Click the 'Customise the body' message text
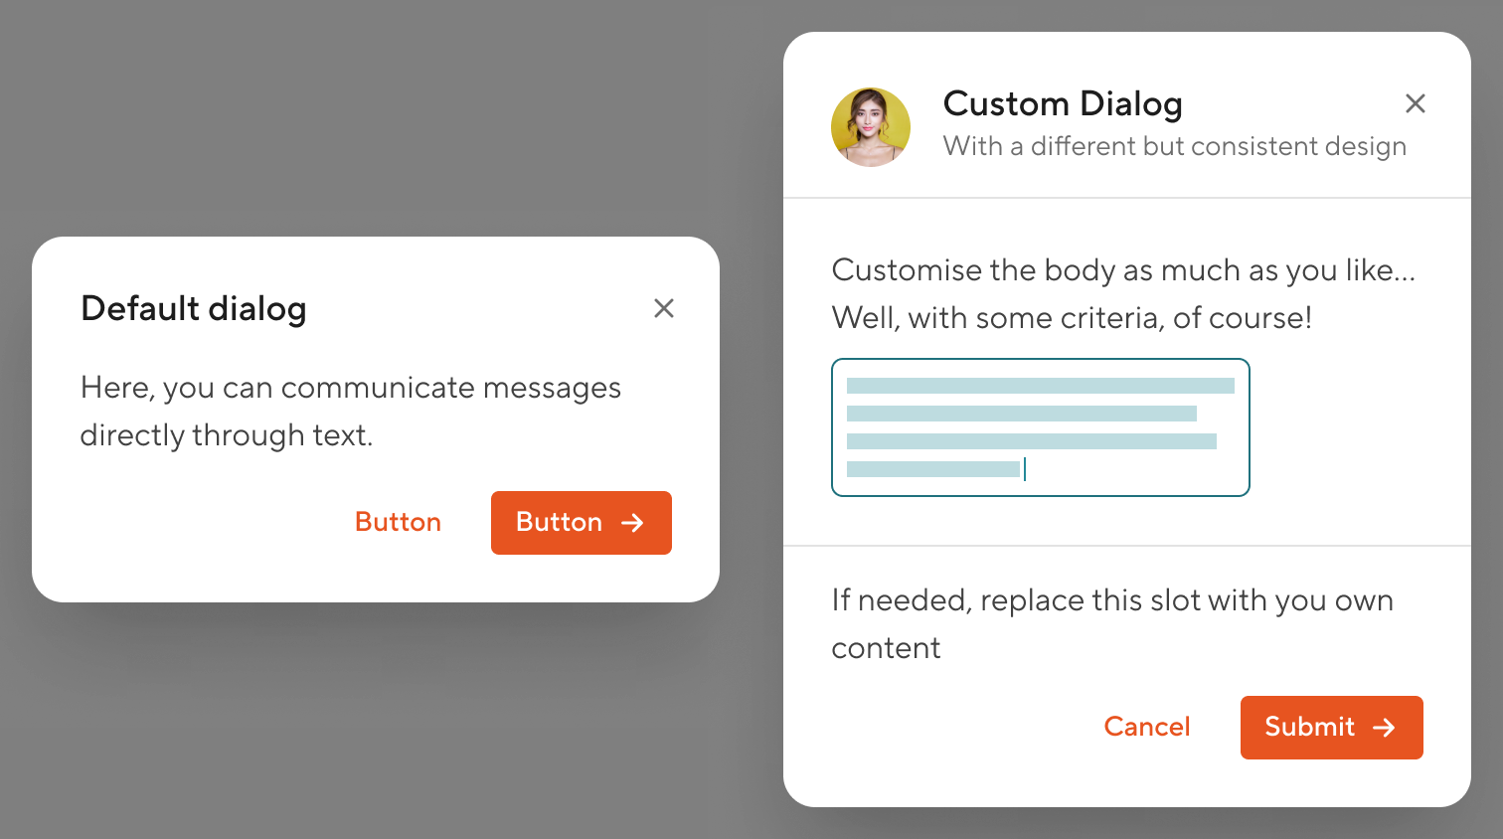The width and height of the screenshot is (1503, 839). tap(1123, 293)
